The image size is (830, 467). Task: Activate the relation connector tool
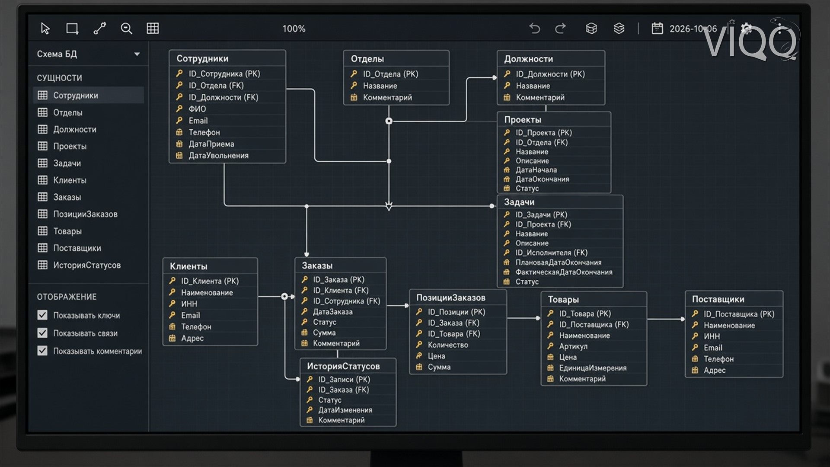coord(100,29)
